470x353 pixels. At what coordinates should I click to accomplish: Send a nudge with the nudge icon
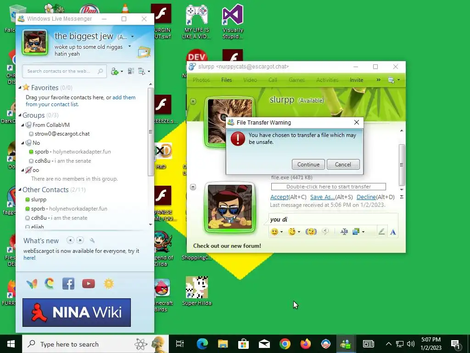point(311,232)
